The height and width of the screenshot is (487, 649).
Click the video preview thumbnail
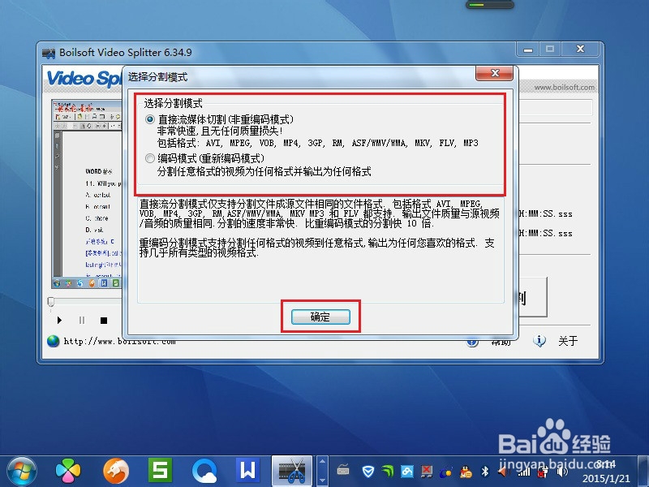pyautogui.click(x=87, y=194)
